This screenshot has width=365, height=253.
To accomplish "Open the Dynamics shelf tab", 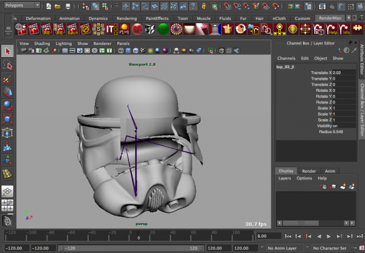I will [98, 18].
